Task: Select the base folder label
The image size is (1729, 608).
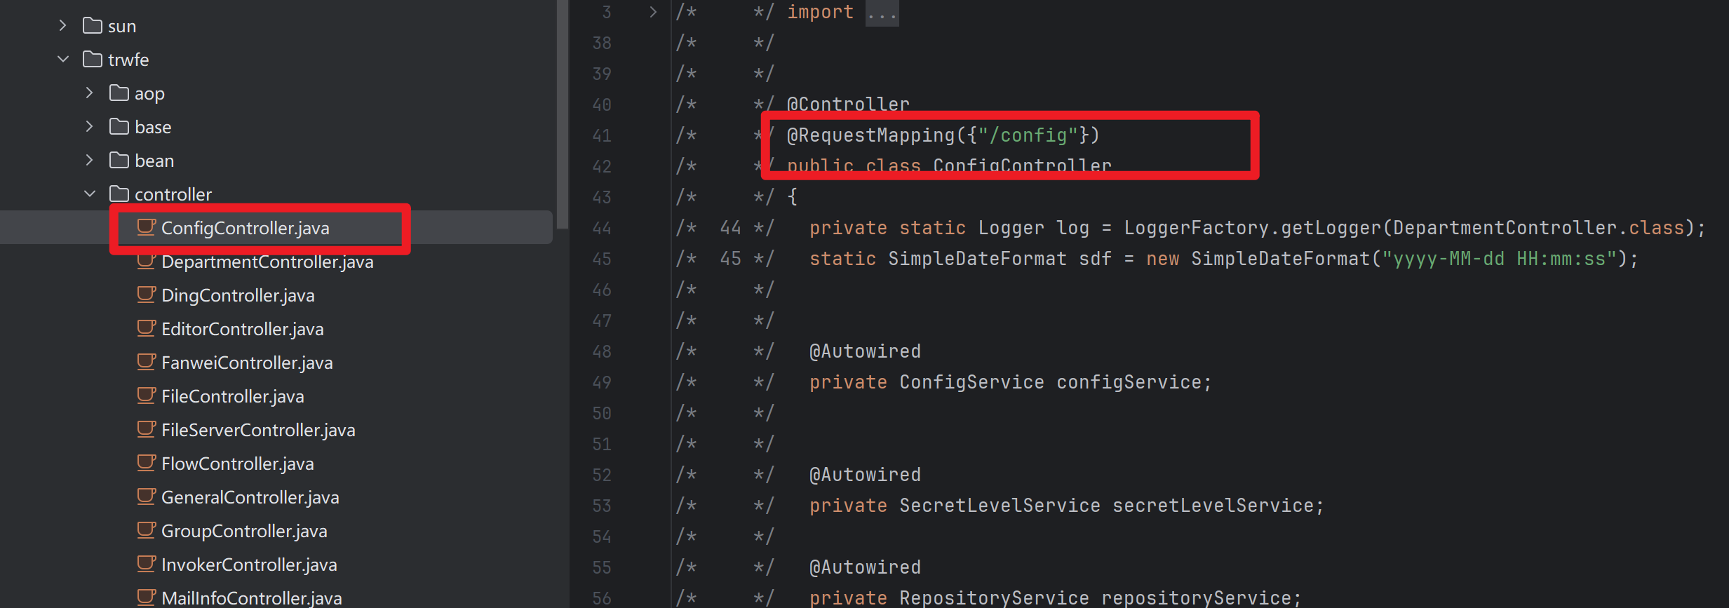Action: coord(153,127)
